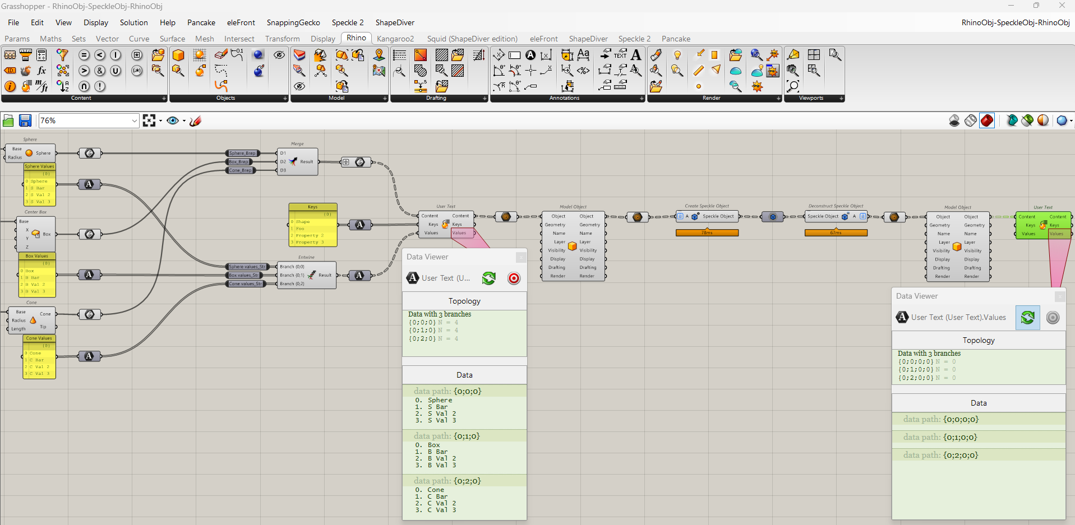Toggle canvas preview eye icon
1075x525 pixels.
click(173, 120)
